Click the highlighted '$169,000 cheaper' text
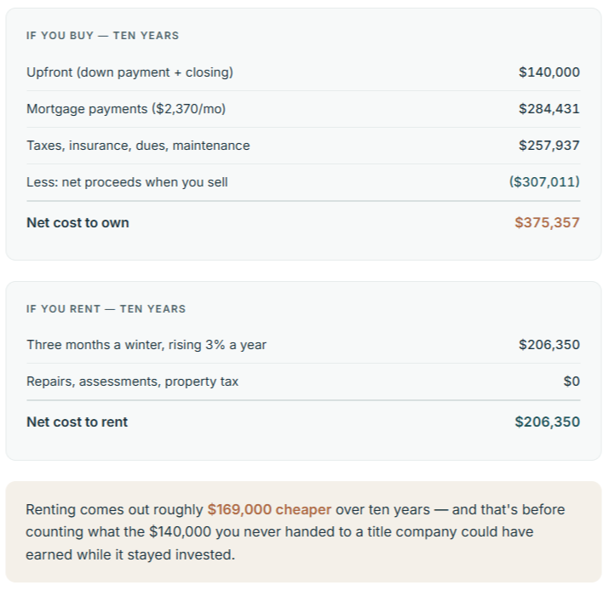Image resolution: width=609 pixels, height=591 pixels. click(x=269, y=509)
